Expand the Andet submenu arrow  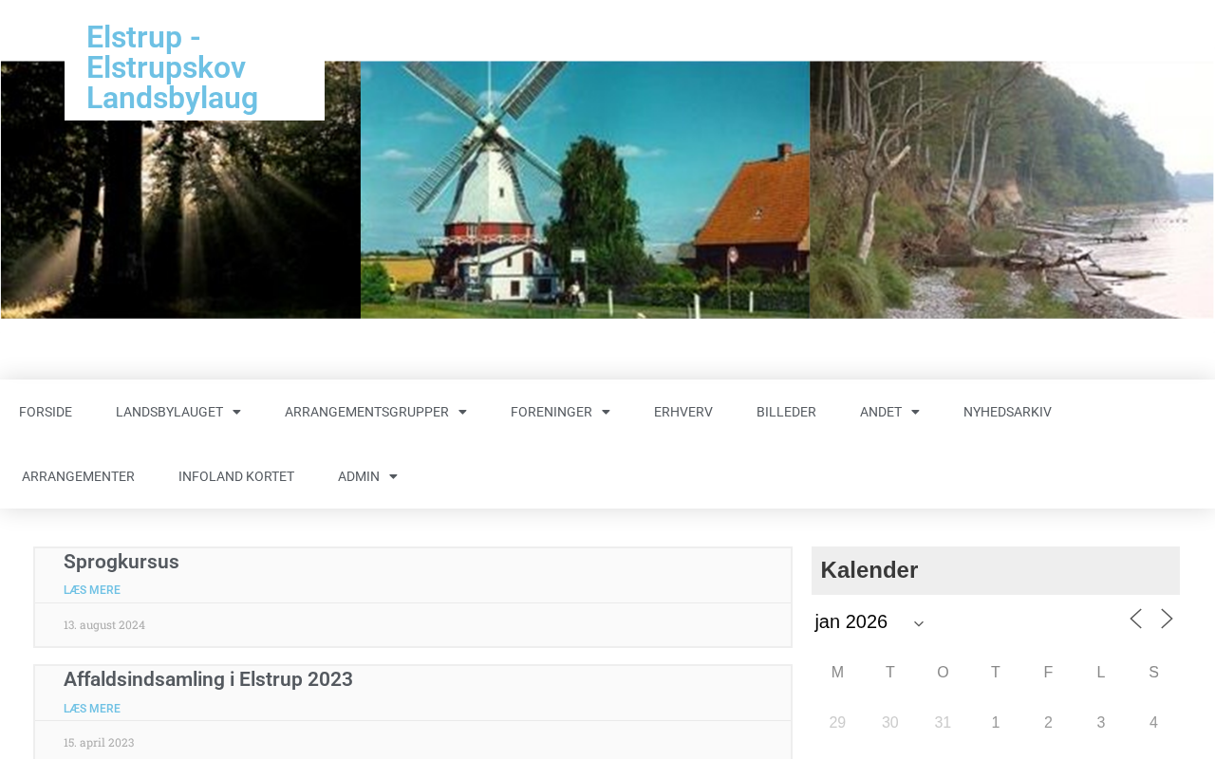coord(915,412)
